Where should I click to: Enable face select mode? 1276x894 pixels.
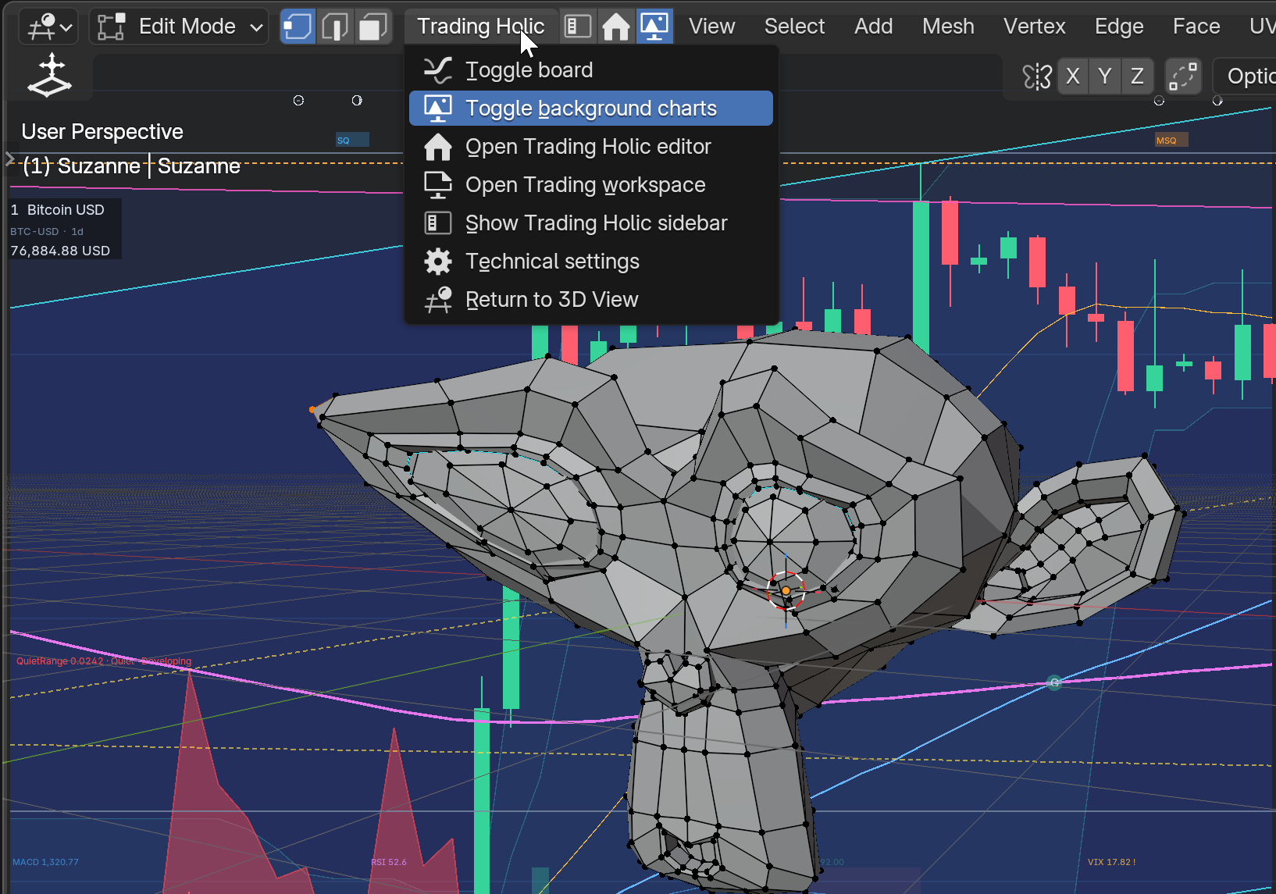pyautogui.click(x=372, y=27)
